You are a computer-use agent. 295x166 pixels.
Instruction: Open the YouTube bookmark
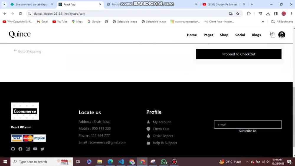click(60, 21)
